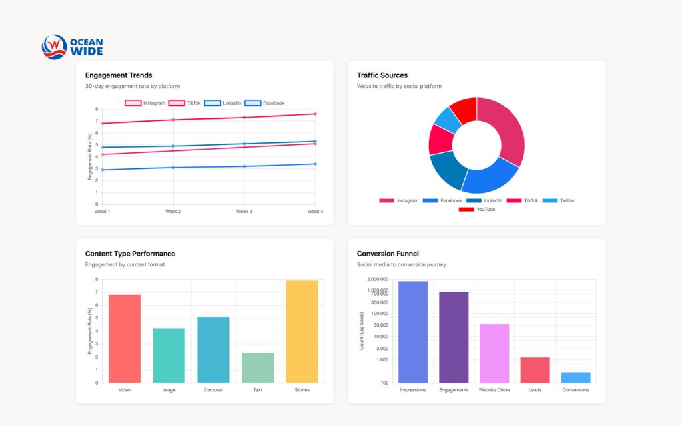This screenshot has width=682, height=426.
Task: Hide LinkedIn series in Engagement Trends legend
Action: coord(222,103)
